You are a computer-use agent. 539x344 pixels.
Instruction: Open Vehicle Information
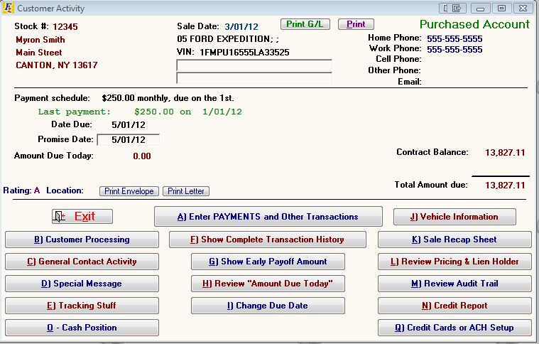454,217
